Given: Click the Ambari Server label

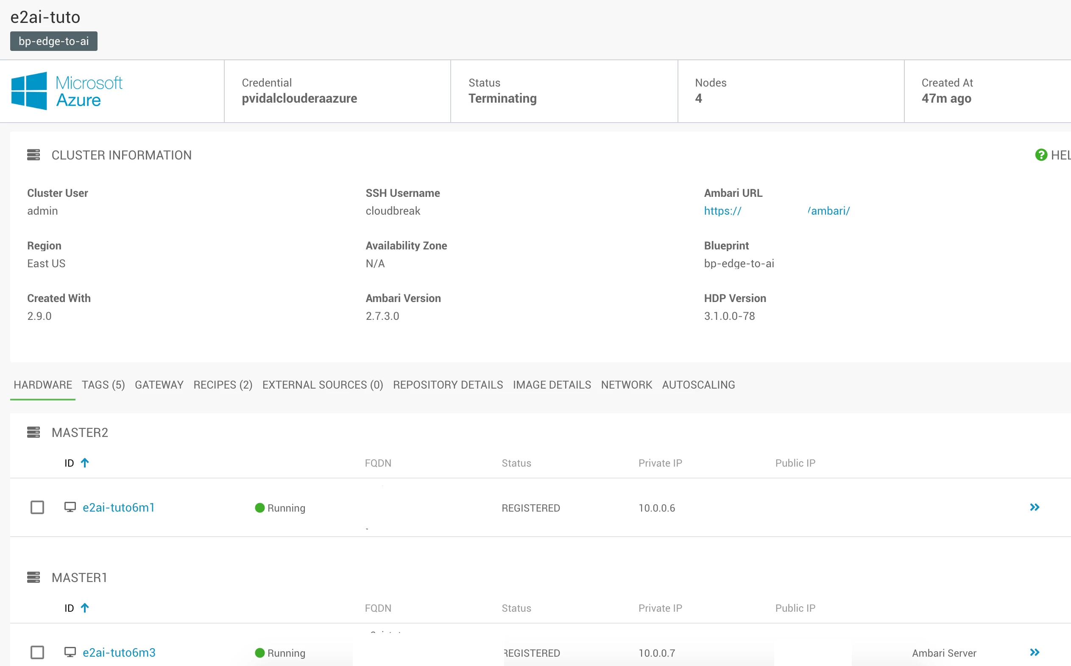Looking at the screenshot, I should coord(944,653).
